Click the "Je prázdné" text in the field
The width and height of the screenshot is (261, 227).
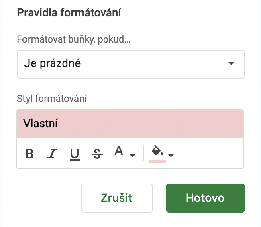pyautogui.click(x=53, y=64)
